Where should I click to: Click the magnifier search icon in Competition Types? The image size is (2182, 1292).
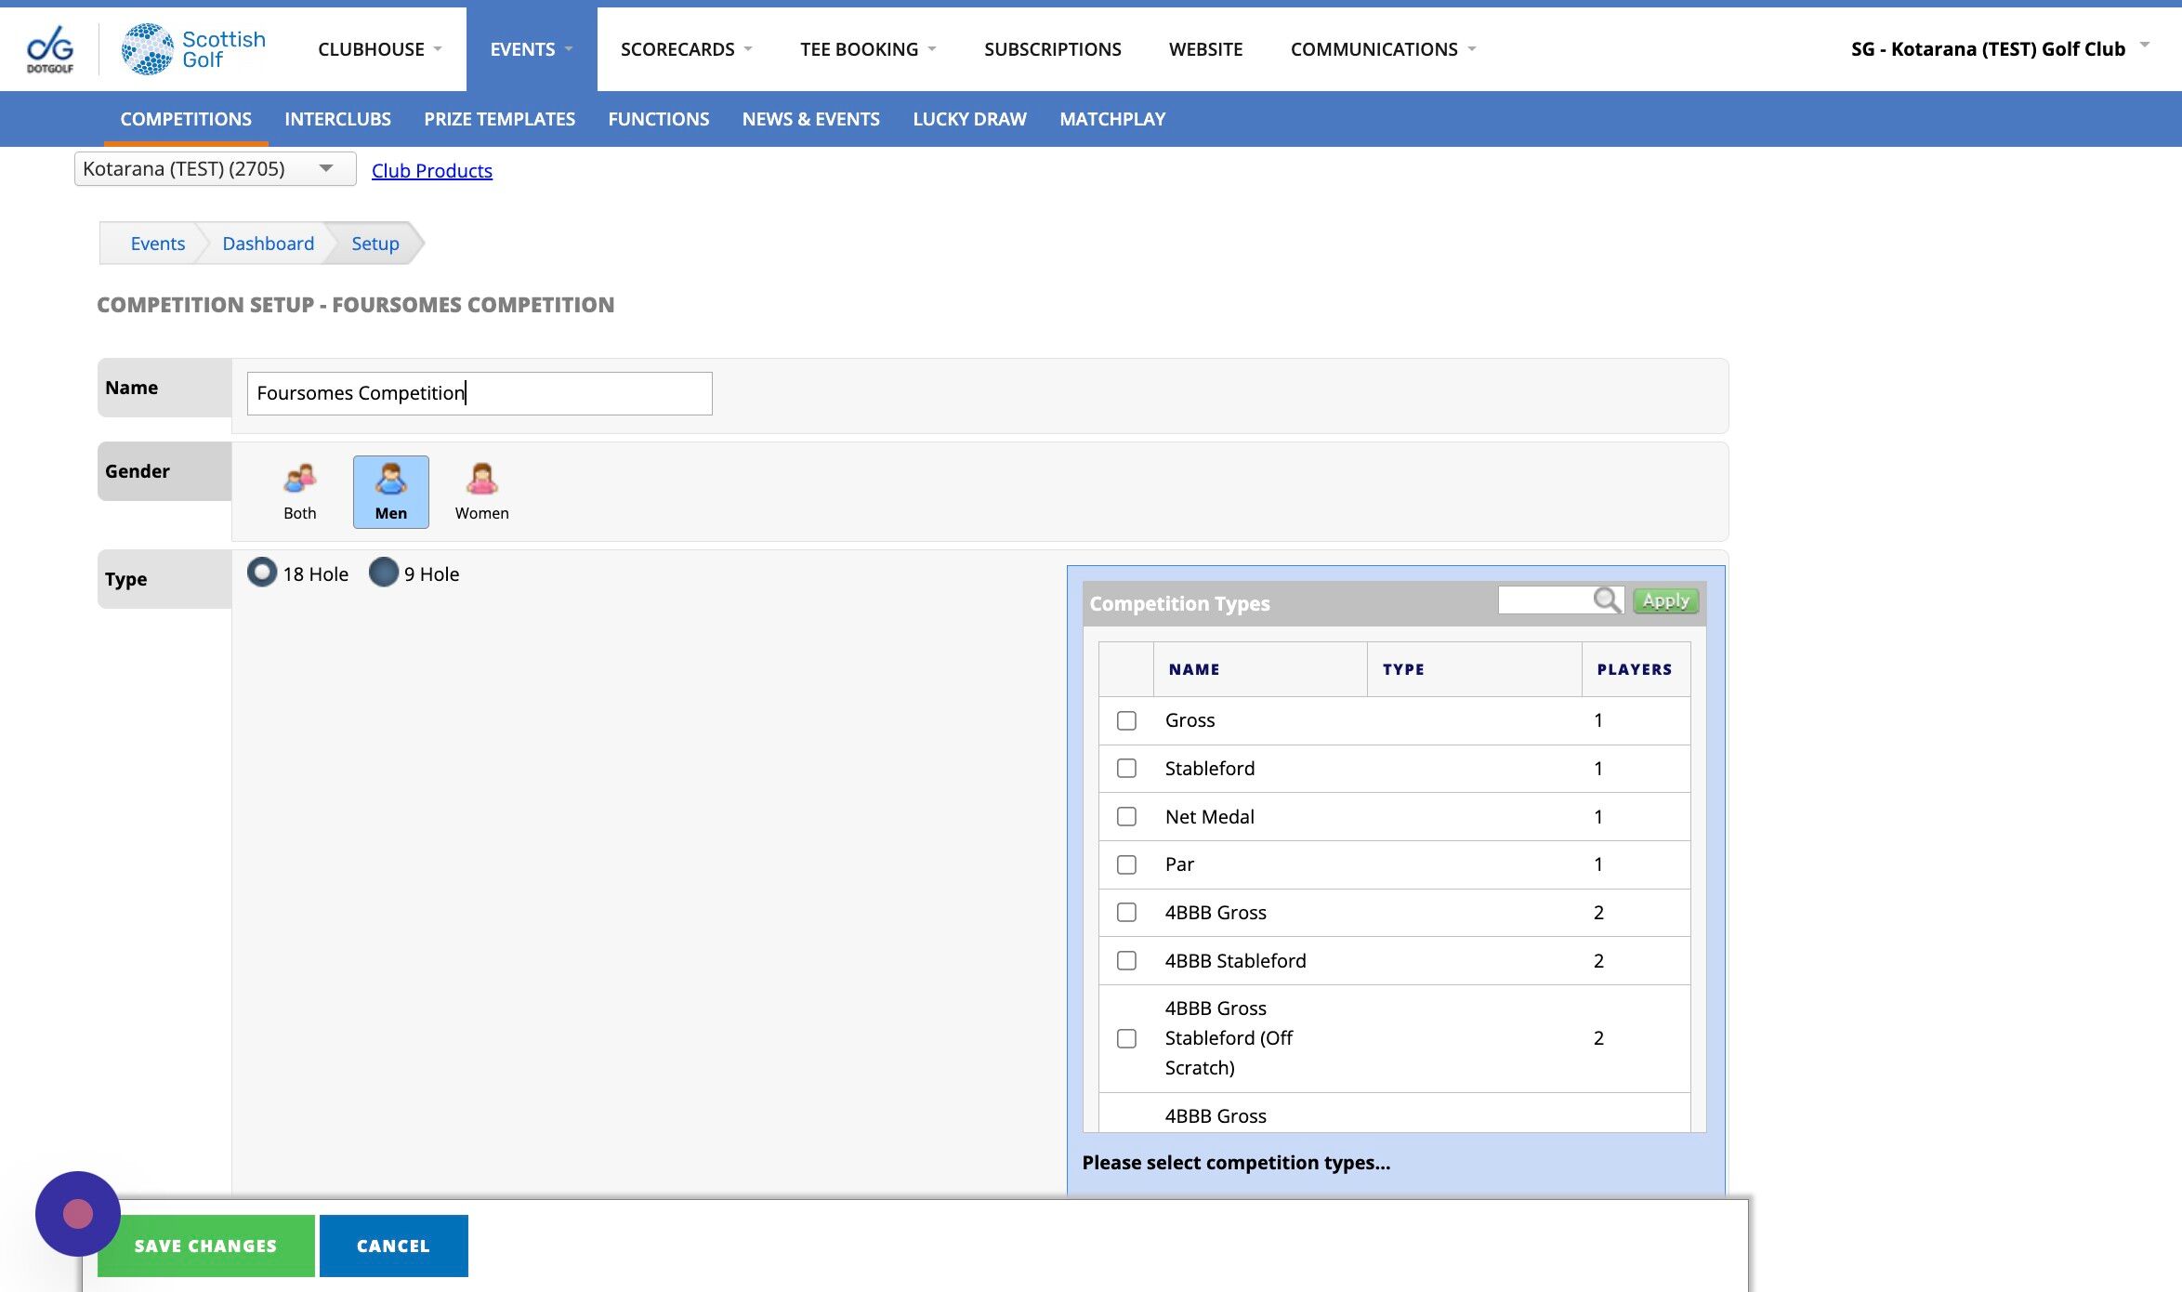1607,600
